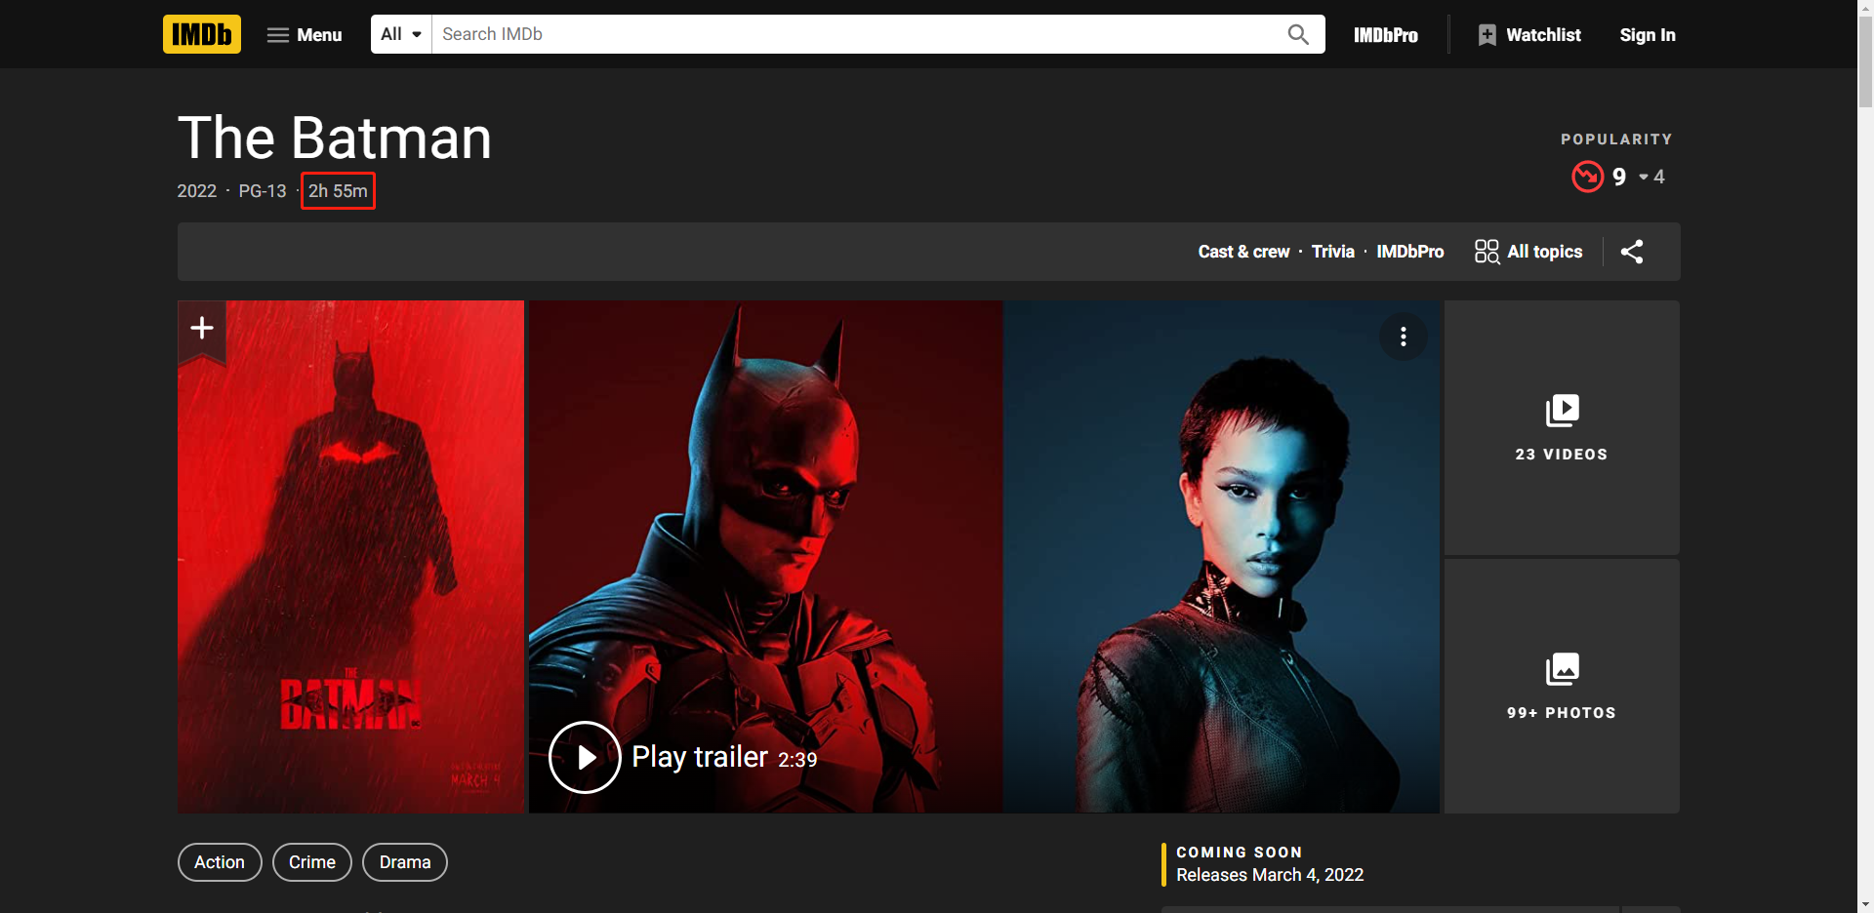Open Cast & crew page
This screenshot has width=1874, height=913.
1243,252
